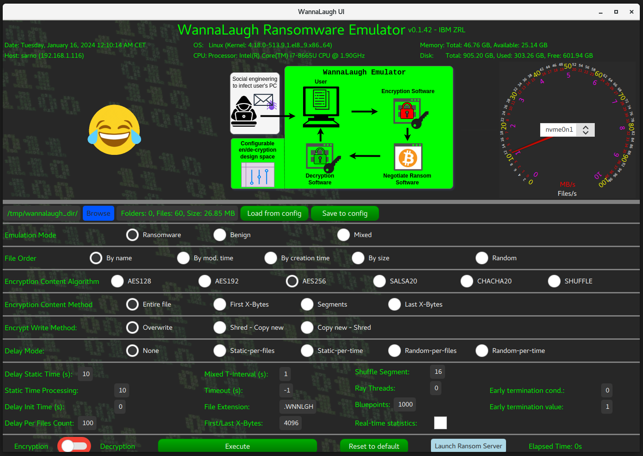The image size is (643, 456).
Task: Order files by mod. time
Action: point(183,258)
